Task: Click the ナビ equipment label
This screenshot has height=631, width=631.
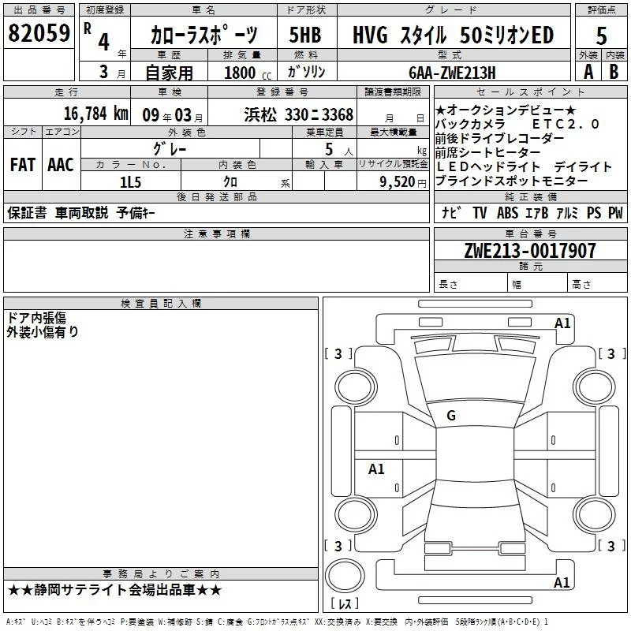Action: [x=451, y=212]
